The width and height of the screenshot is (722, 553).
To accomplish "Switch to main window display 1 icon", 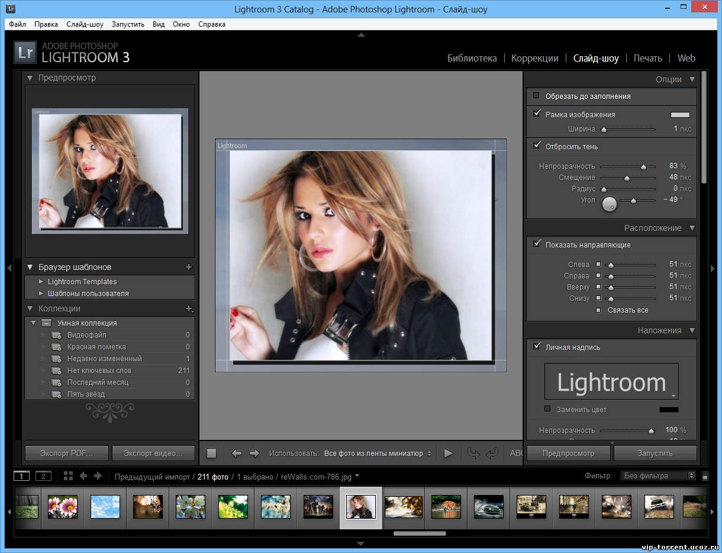I will click(x=21, y=476).
